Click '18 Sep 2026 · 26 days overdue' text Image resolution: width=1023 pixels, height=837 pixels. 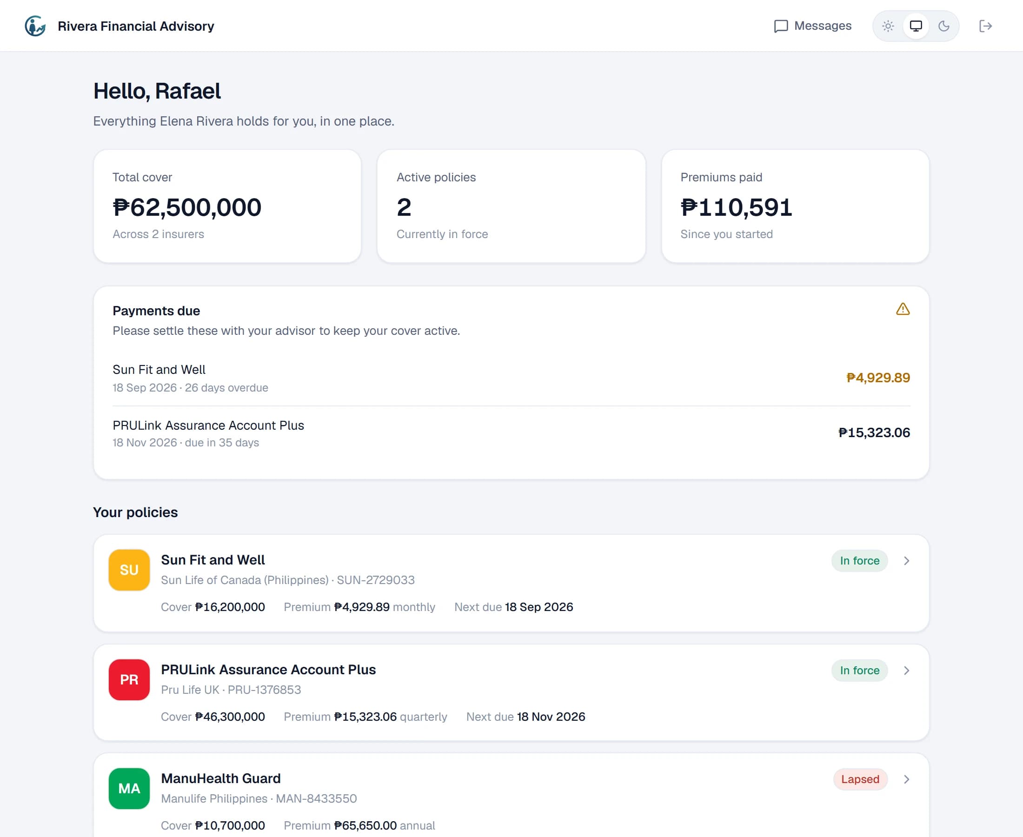[191, 388]
